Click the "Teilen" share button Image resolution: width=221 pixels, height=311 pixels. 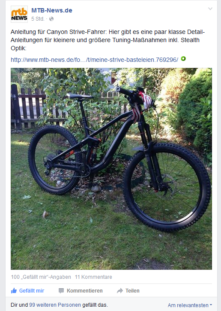click(128, 291)
